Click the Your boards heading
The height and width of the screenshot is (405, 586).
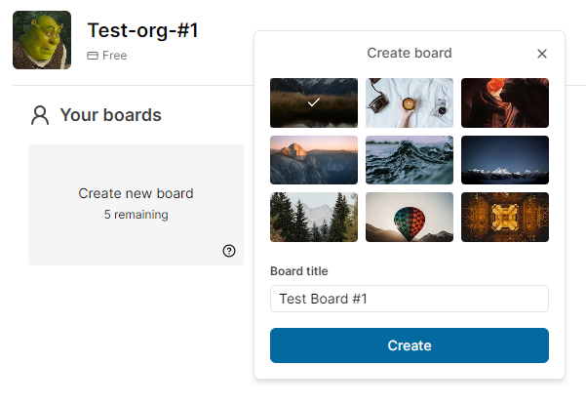pos(110,115)
